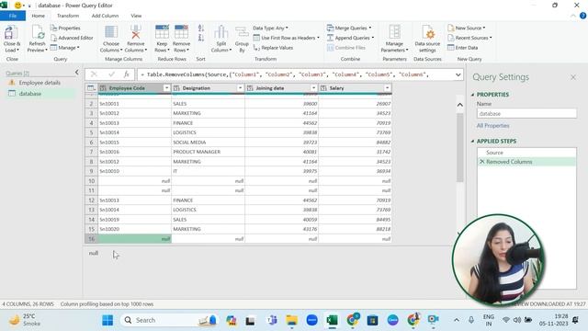
Task: Click PRODUCT MANAGER cell in row 7
Action: 209,152
